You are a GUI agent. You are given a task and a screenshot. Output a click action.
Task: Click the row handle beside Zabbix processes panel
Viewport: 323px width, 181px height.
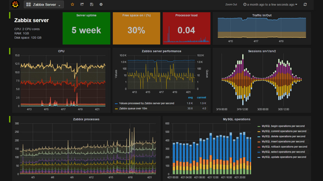tap(10, 119)
